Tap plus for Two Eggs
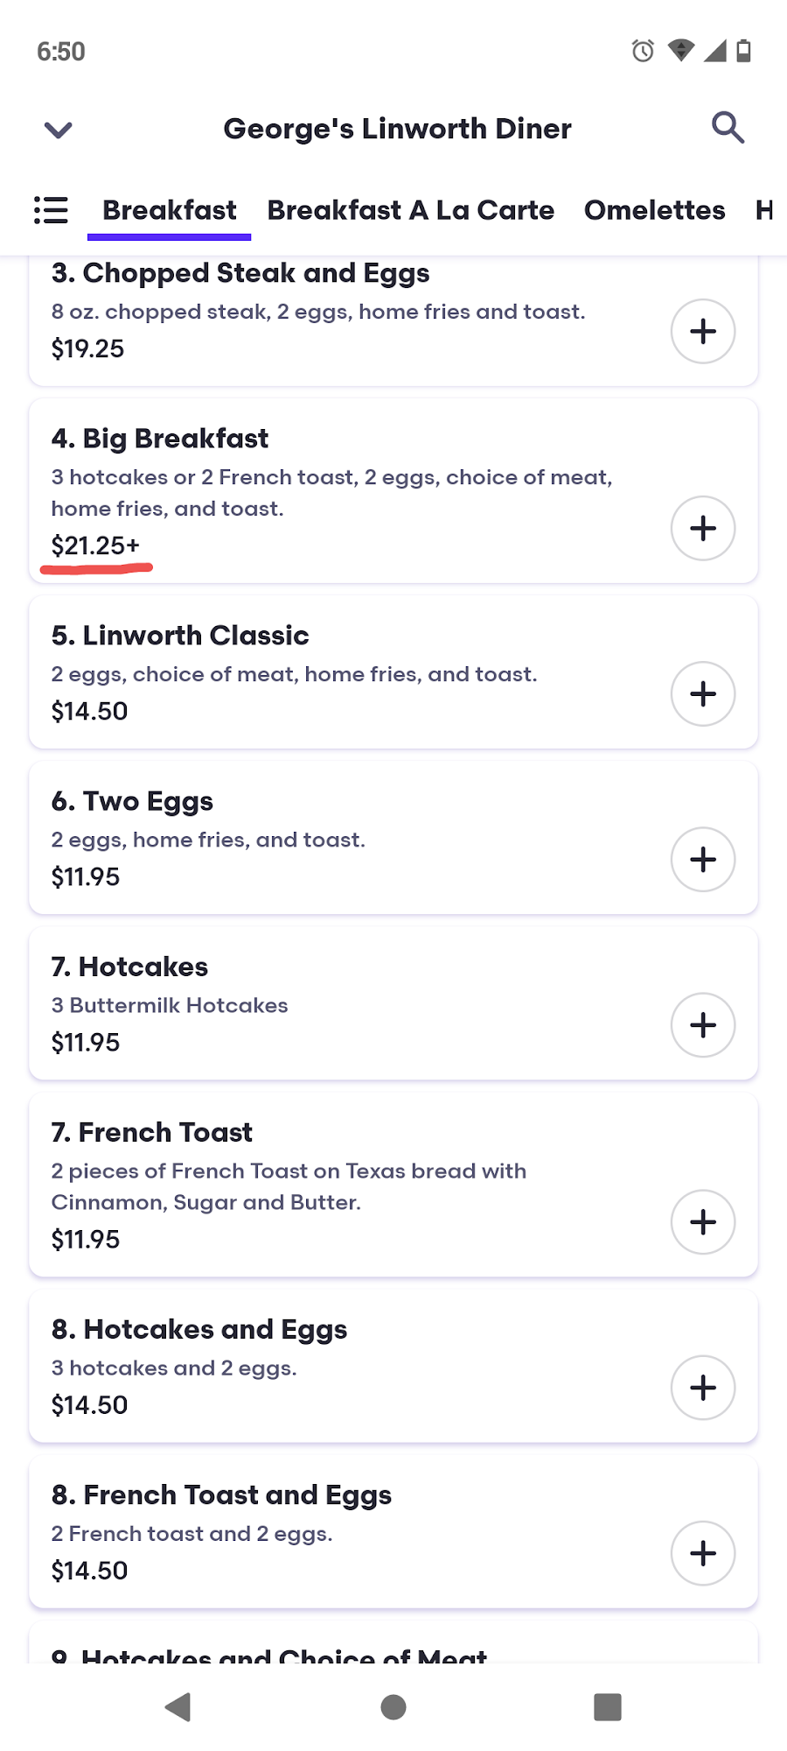Viewport: 787px width, 1751px height. (x=702, y=859)
